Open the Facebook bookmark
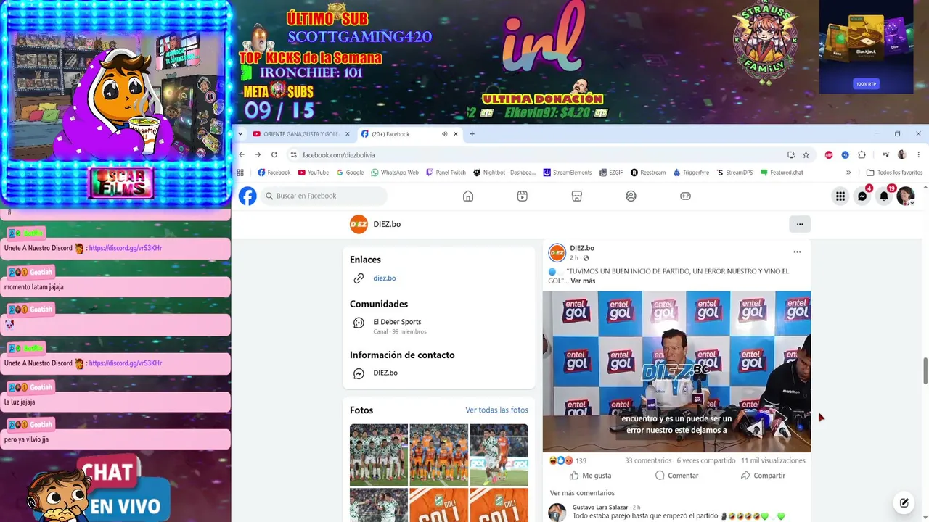The image size is (929, 522). [x=274, y=173]
